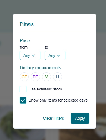Open the price to Any dropdown

click(55, 55)
